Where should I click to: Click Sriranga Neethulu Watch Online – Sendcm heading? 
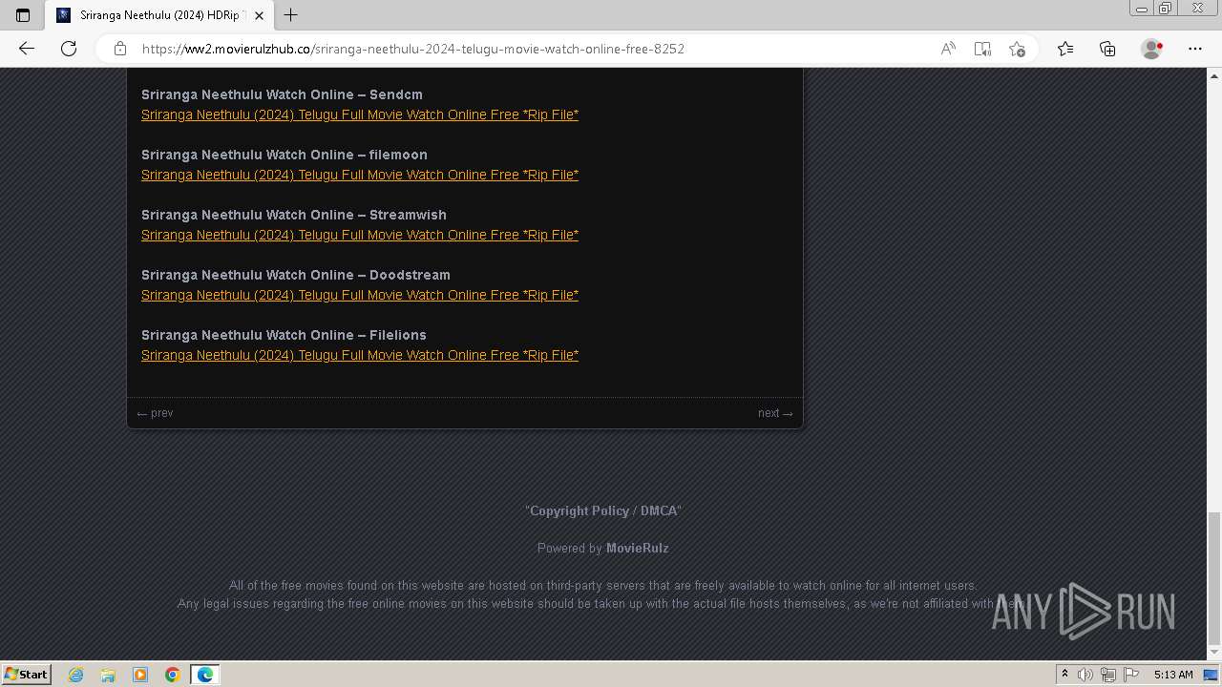[282, 94]
